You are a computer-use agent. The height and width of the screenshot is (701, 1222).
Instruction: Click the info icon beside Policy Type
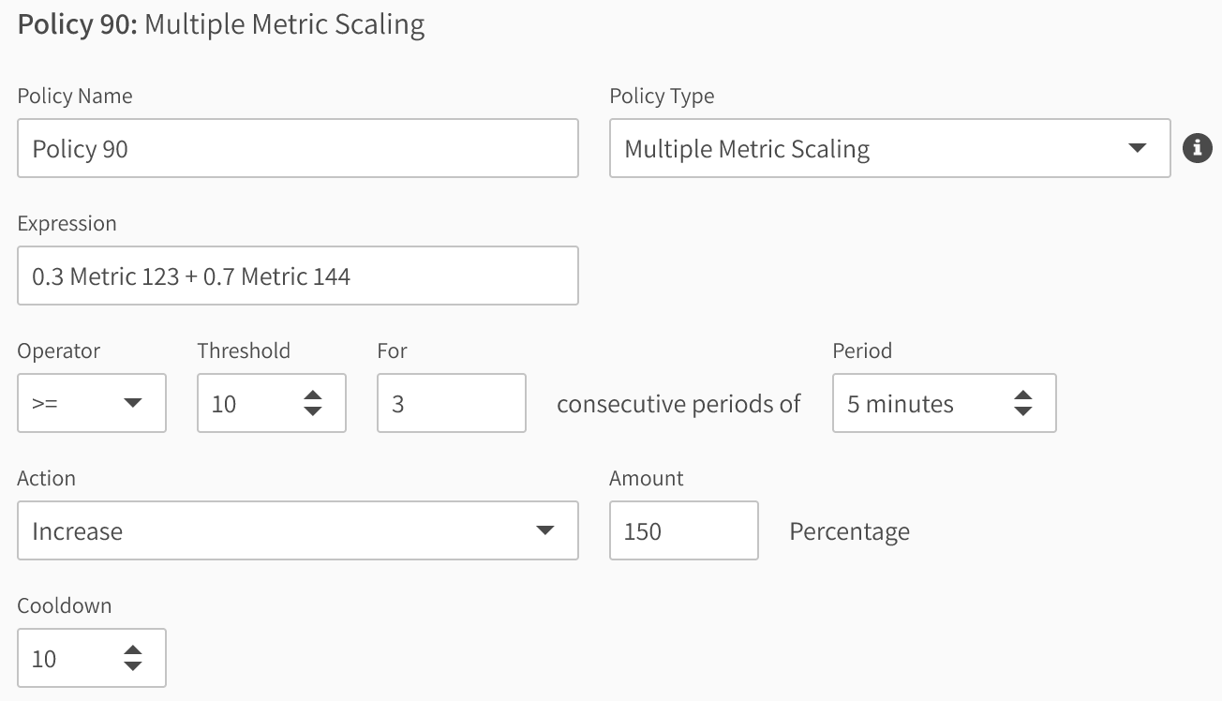pos(1198,148)
